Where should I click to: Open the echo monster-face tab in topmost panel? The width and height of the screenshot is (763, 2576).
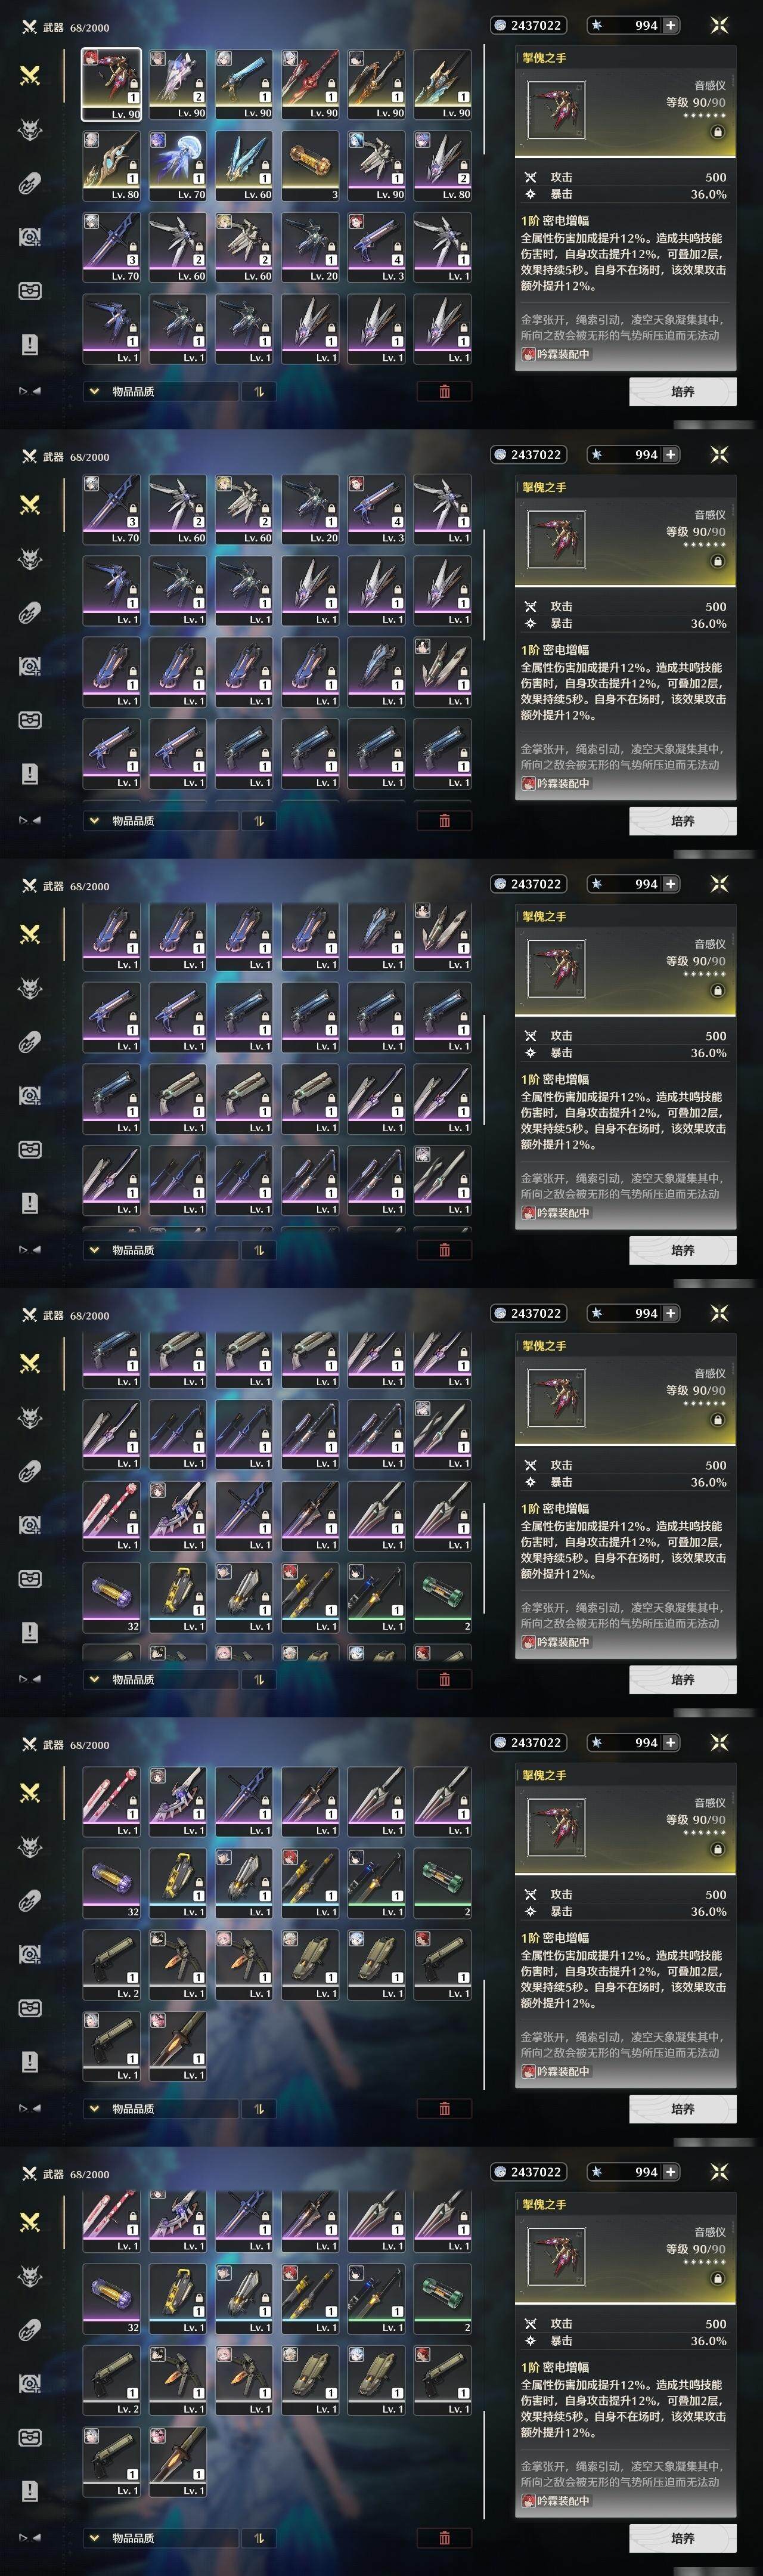pos(30,129)
